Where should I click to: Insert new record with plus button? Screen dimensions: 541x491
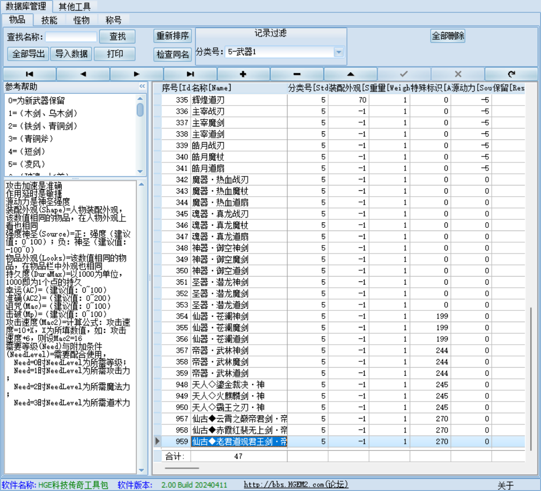pos(243,74)
